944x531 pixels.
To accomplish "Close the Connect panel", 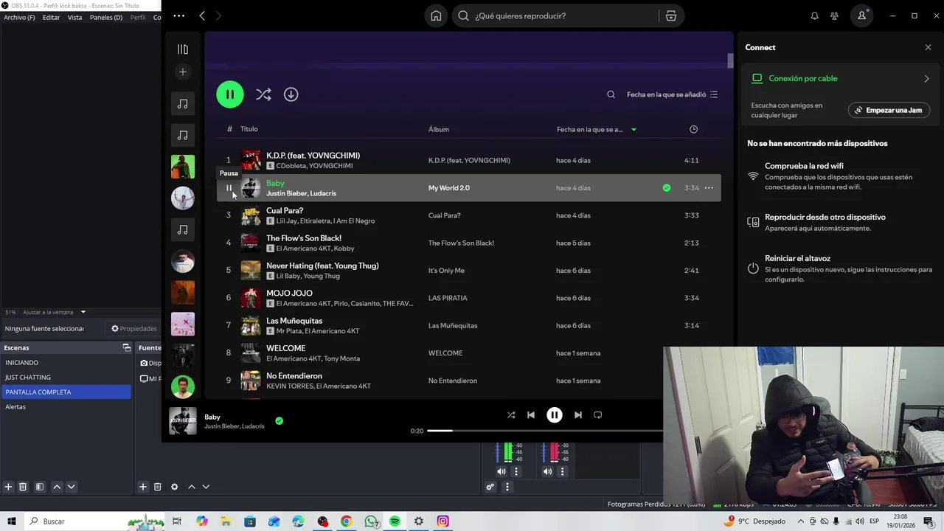I will [x=928, y=47].
